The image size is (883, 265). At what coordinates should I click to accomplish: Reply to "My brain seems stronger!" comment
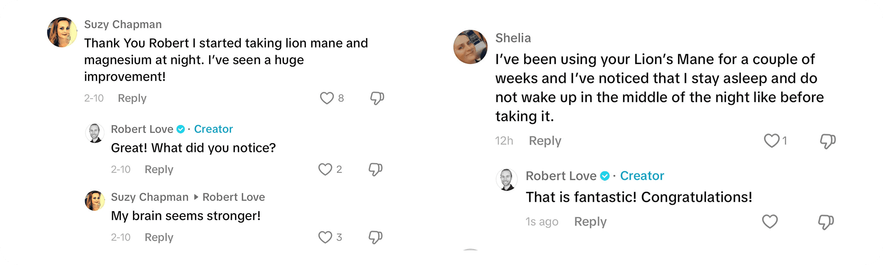(x=159, y=238)
